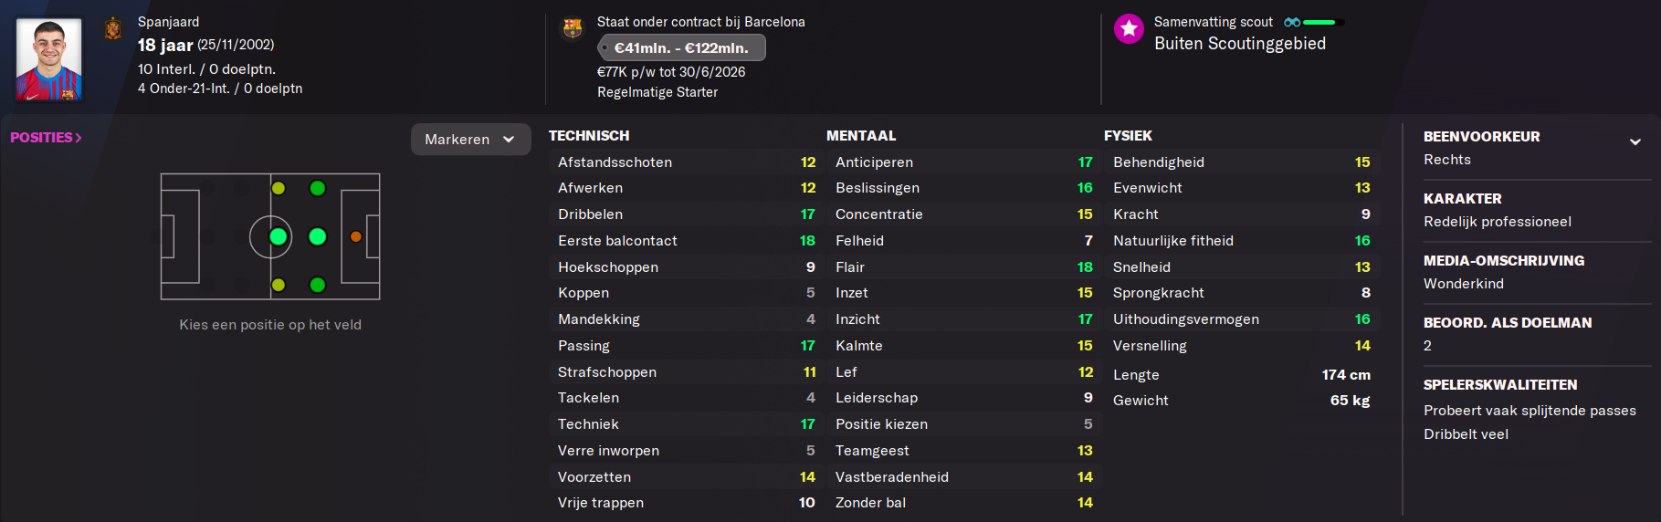Image resolution: width=1661 pixels, height=522 pixels.
Task: Click the Spain national team crest icon
Action: (x=113, y=29)
